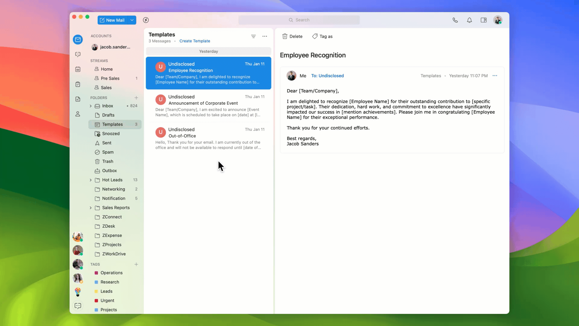This screenshot has width=579, height=326.
Task: Expand the Hot Leads folder
Action: 90,180
